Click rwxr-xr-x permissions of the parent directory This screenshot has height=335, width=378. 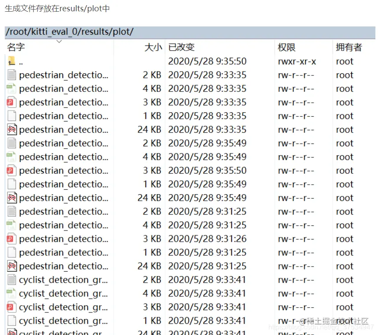tap(297, 62)
